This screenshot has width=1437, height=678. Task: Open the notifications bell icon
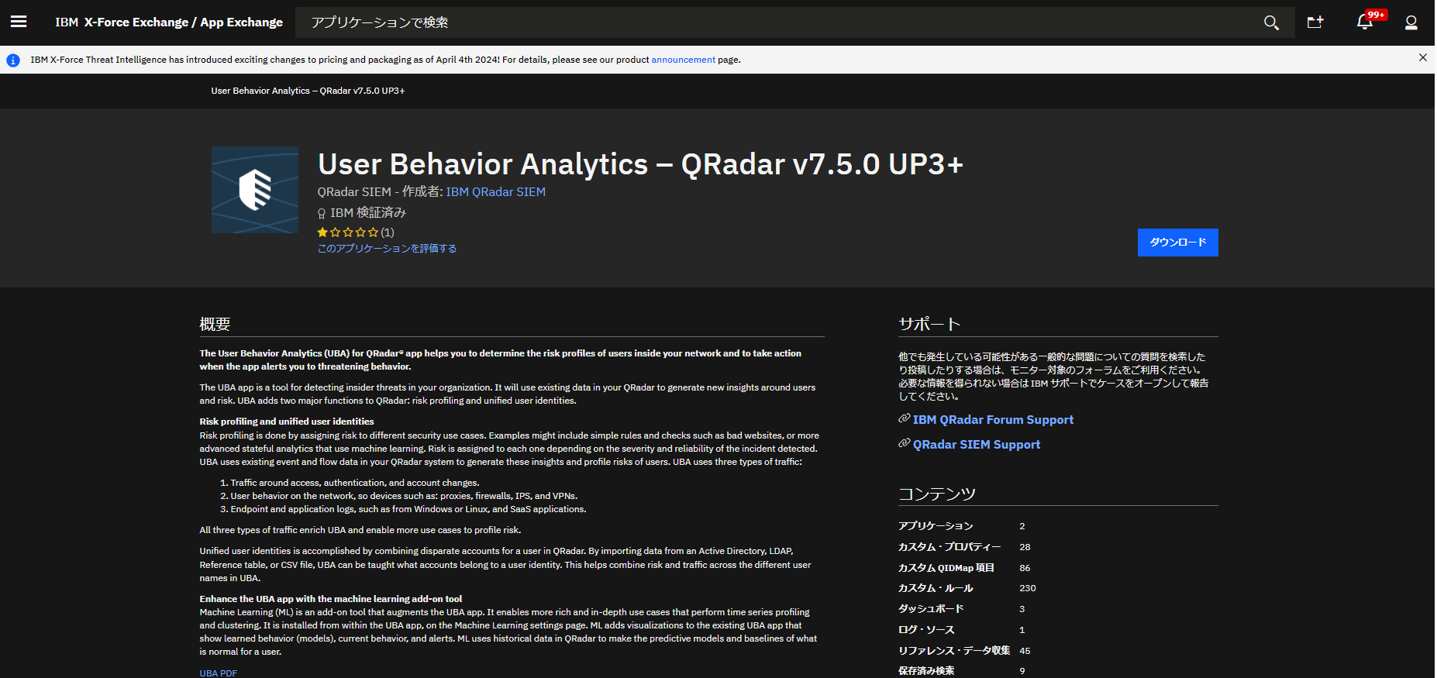click(1365, 22)
